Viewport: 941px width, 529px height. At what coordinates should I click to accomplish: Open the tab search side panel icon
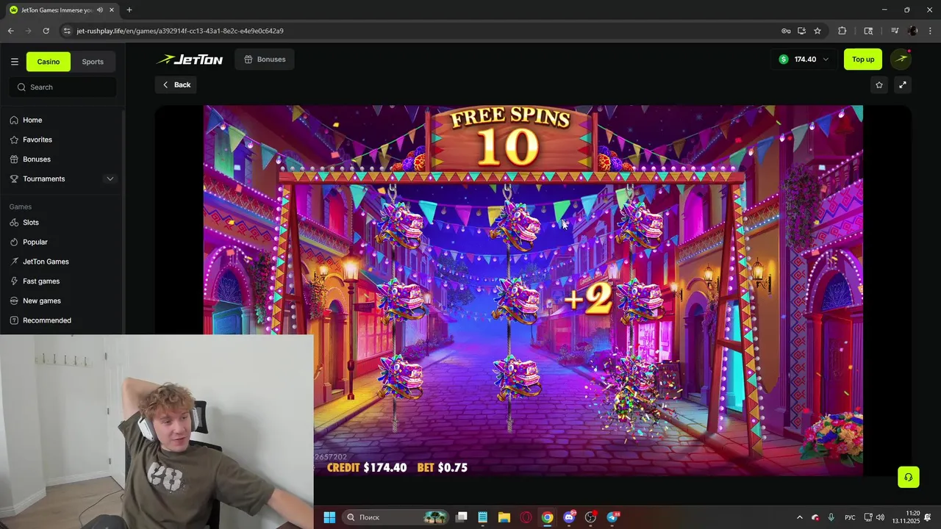(x=868, y=31)
